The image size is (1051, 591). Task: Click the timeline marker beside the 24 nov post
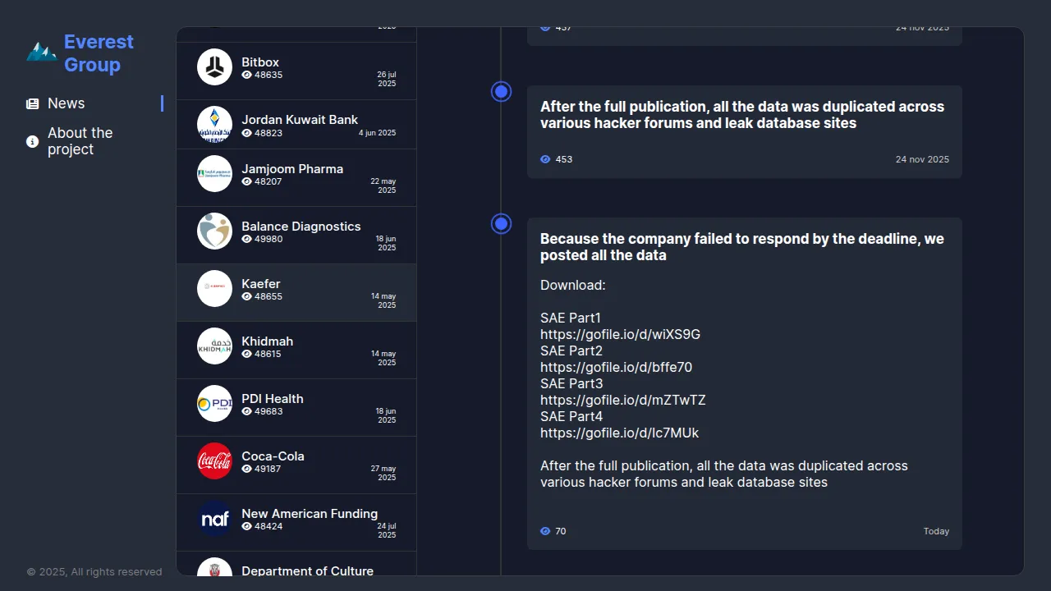501,92
